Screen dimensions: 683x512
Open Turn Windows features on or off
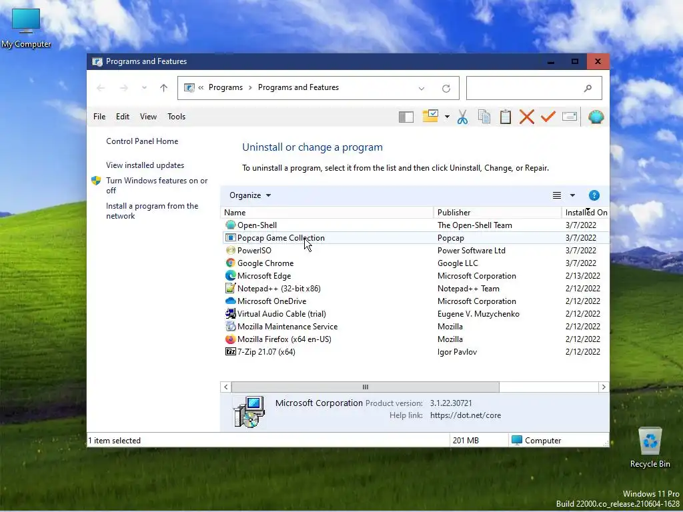tap(157, 185)
